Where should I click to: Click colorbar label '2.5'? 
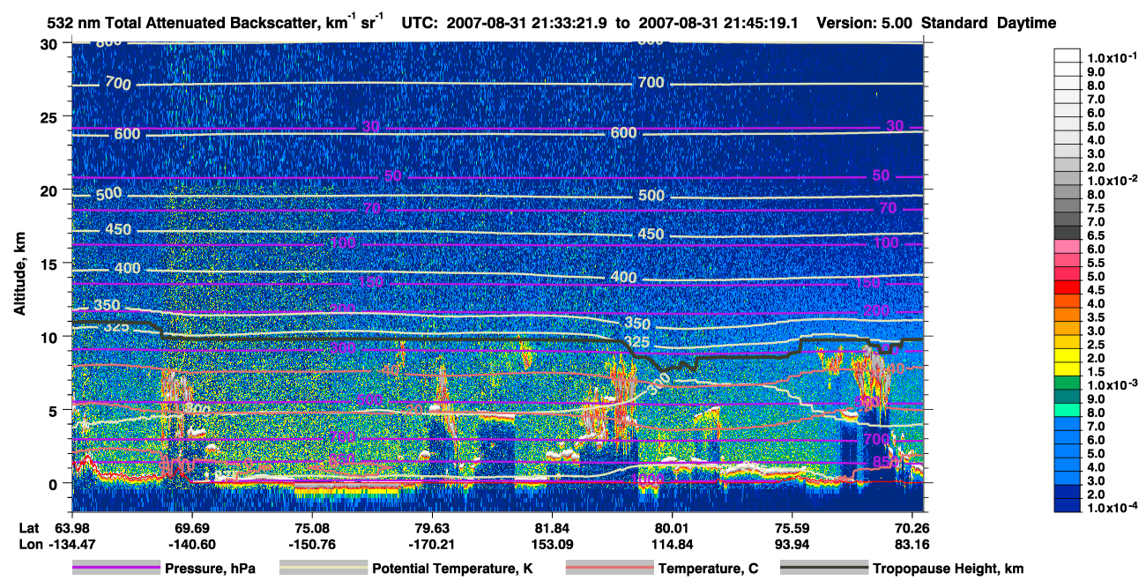pos(1096,344)
